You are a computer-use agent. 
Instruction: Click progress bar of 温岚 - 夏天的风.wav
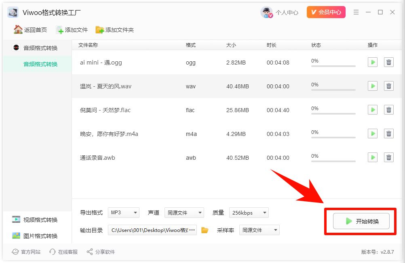(333, 90)
